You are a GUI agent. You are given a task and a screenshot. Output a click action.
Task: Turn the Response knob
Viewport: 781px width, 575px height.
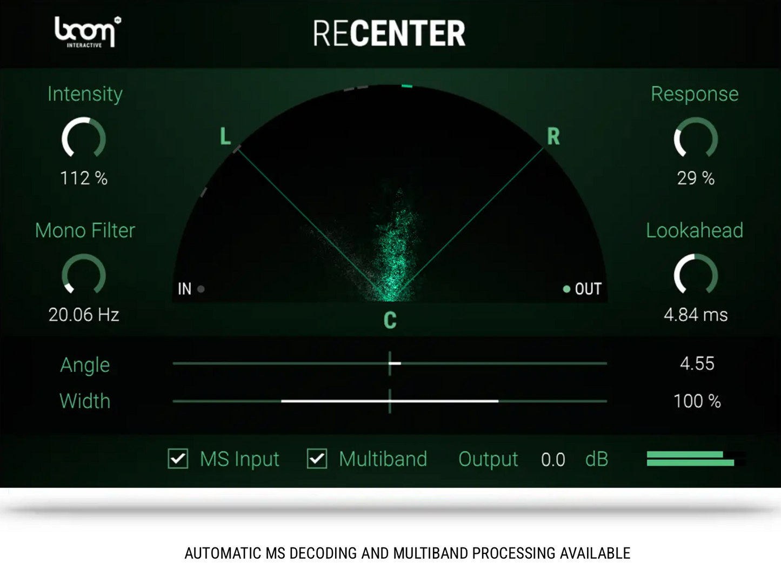point(696,140)
